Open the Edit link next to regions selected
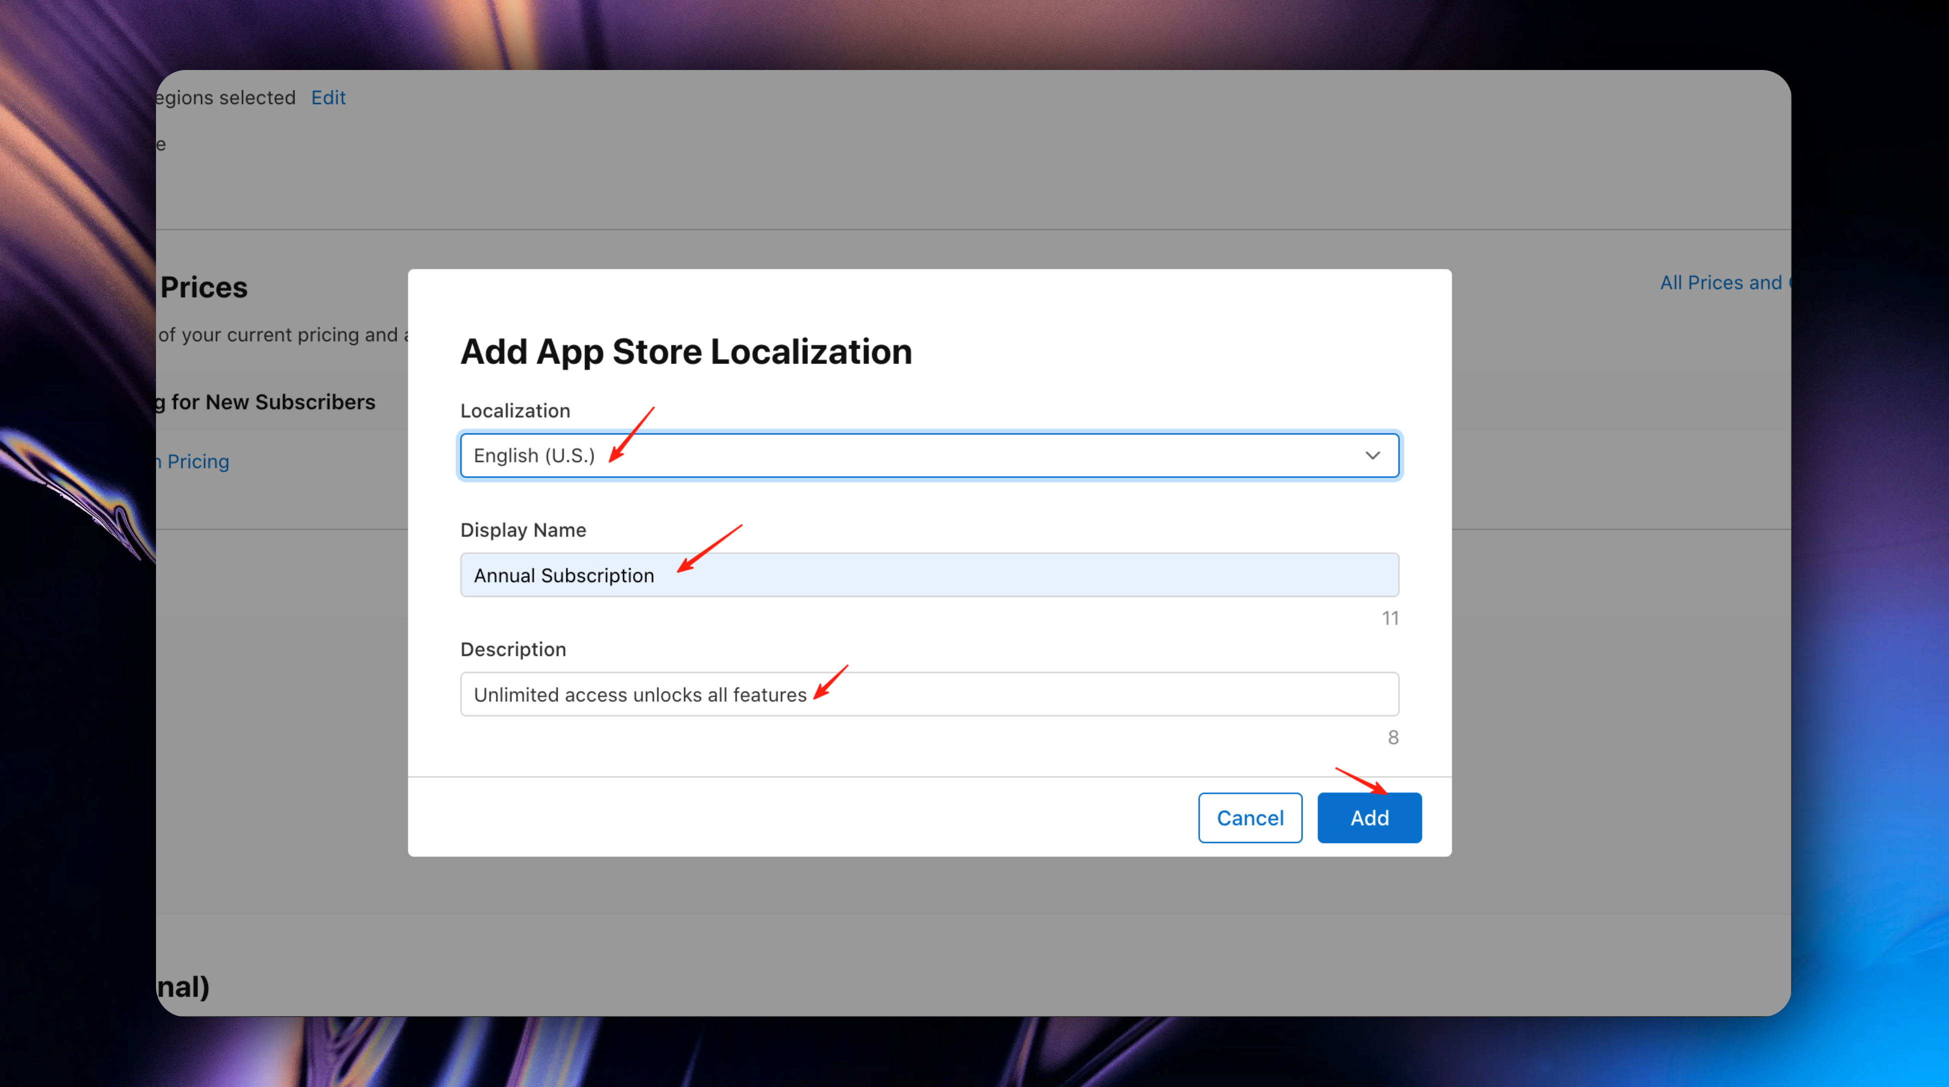This screenshot has height=1087, width=1949. click(327, 97)
